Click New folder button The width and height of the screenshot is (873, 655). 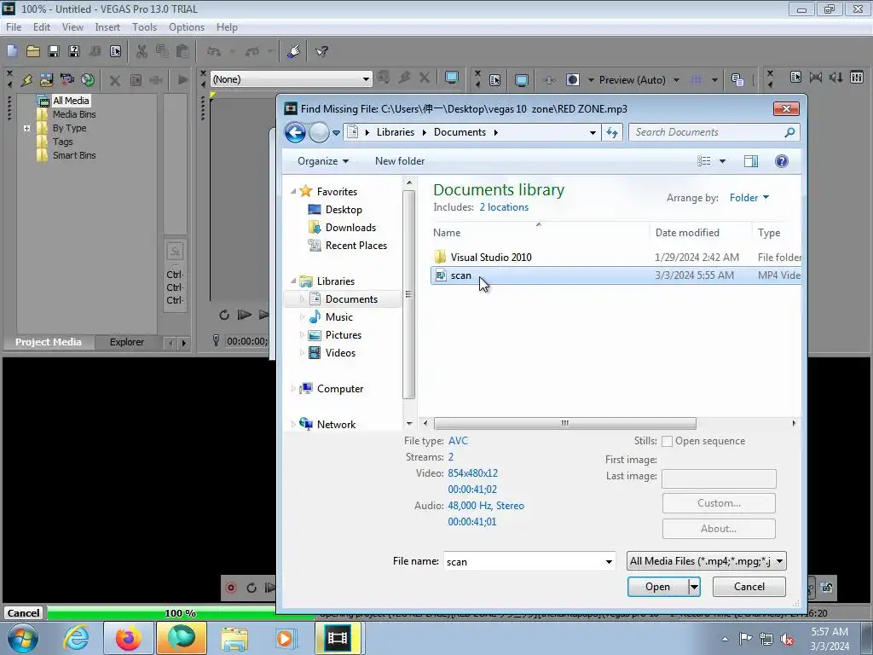pos(400,161)
